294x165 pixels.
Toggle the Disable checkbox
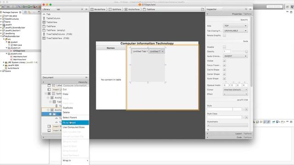pyautogui.click(x=225, y=47)
